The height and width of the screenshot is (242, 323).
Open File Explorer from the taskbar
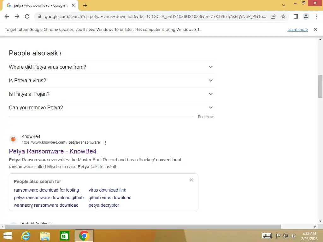point(45,236)
